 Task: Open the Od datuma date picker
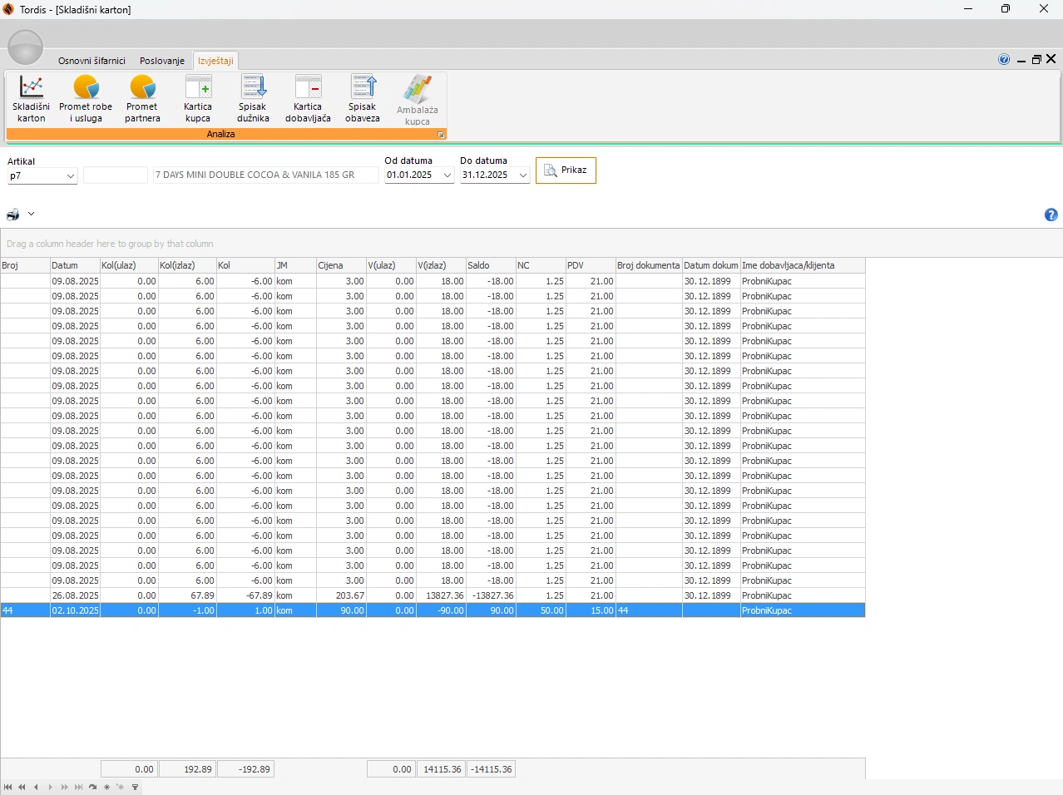pos(447,175)
